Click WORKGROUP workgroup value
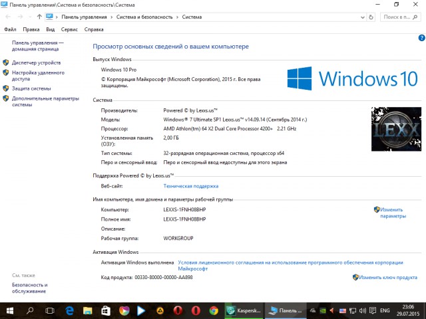The width and height of the screenshot is (426, 319). click(178, 238)
